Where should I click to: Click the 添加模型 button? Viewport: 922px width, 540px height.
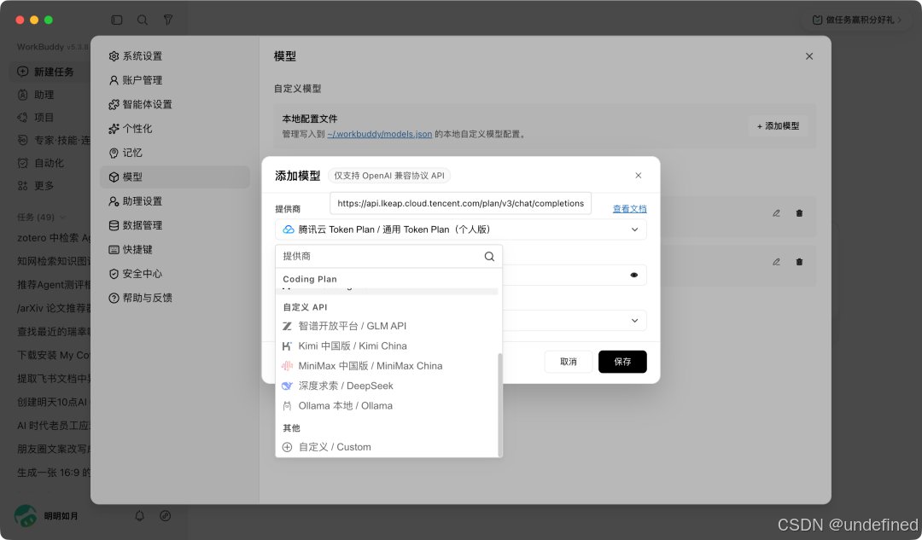coord(778,125)
